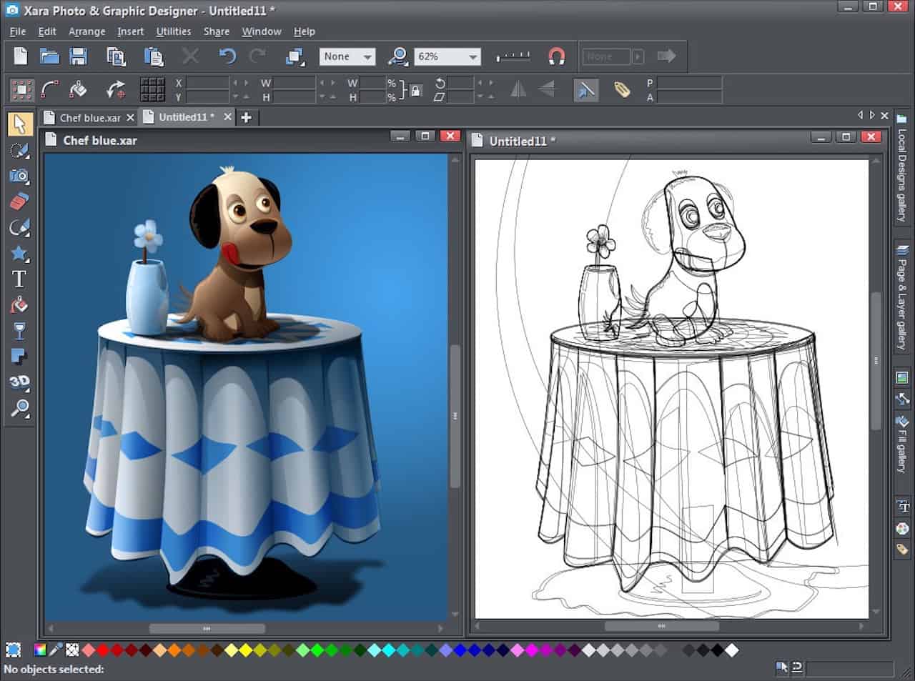Click the zoom-to-drawing magnifier icon

tap(398, 56)
